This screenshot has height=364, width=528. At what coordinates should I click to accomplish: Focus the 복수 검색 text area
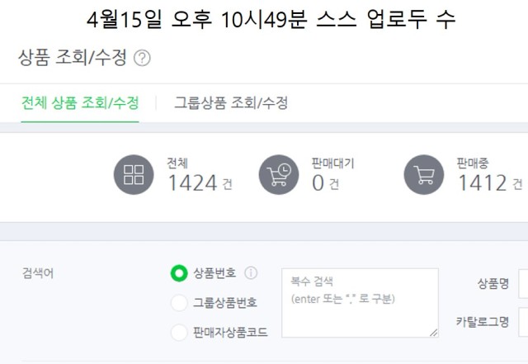(x=360, y=303)
